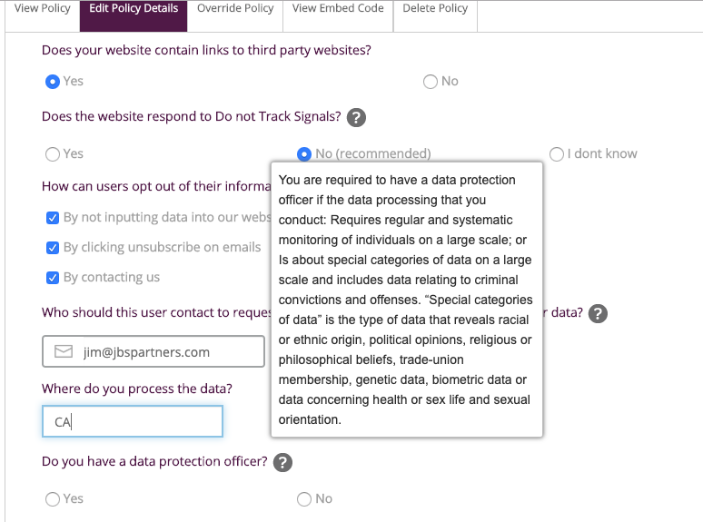Open the Override Policy tab

click(235, 9)
